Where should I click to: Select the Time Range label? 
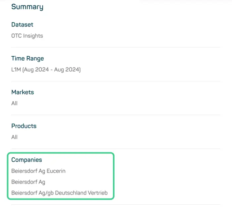pyautogui.click(x=28, y=58)
